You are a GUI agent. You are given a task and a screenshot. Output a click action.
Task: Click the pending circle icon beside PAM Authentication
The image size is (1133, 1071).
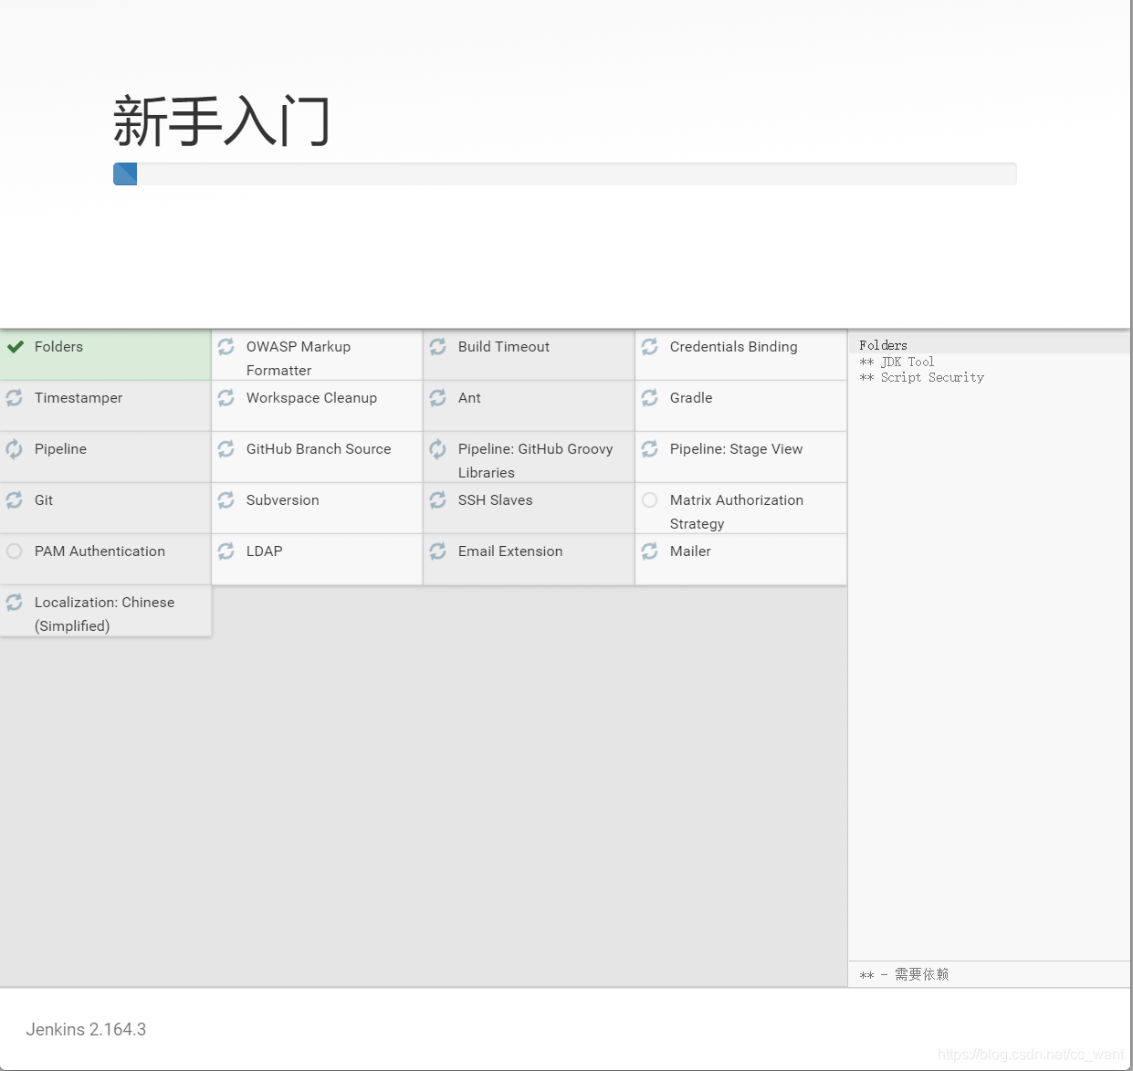point(15,551)
